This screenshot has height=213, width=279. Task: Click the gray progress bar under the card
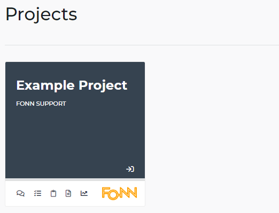(x=75, y=179)
